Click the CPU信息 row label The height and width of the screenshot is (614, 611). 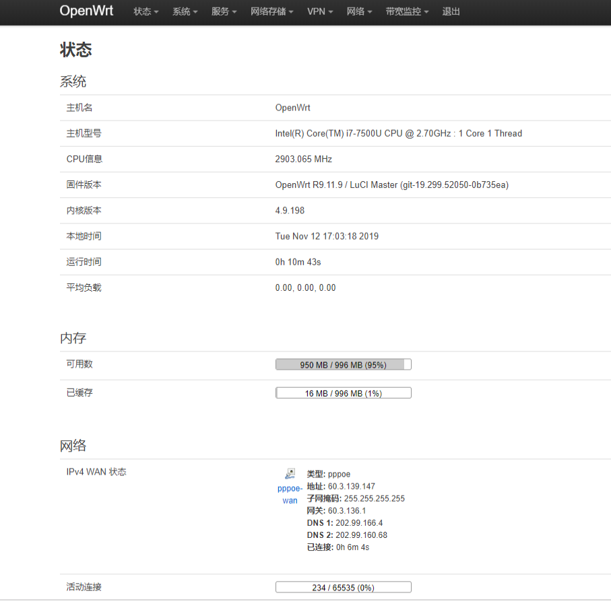point(84,159)
